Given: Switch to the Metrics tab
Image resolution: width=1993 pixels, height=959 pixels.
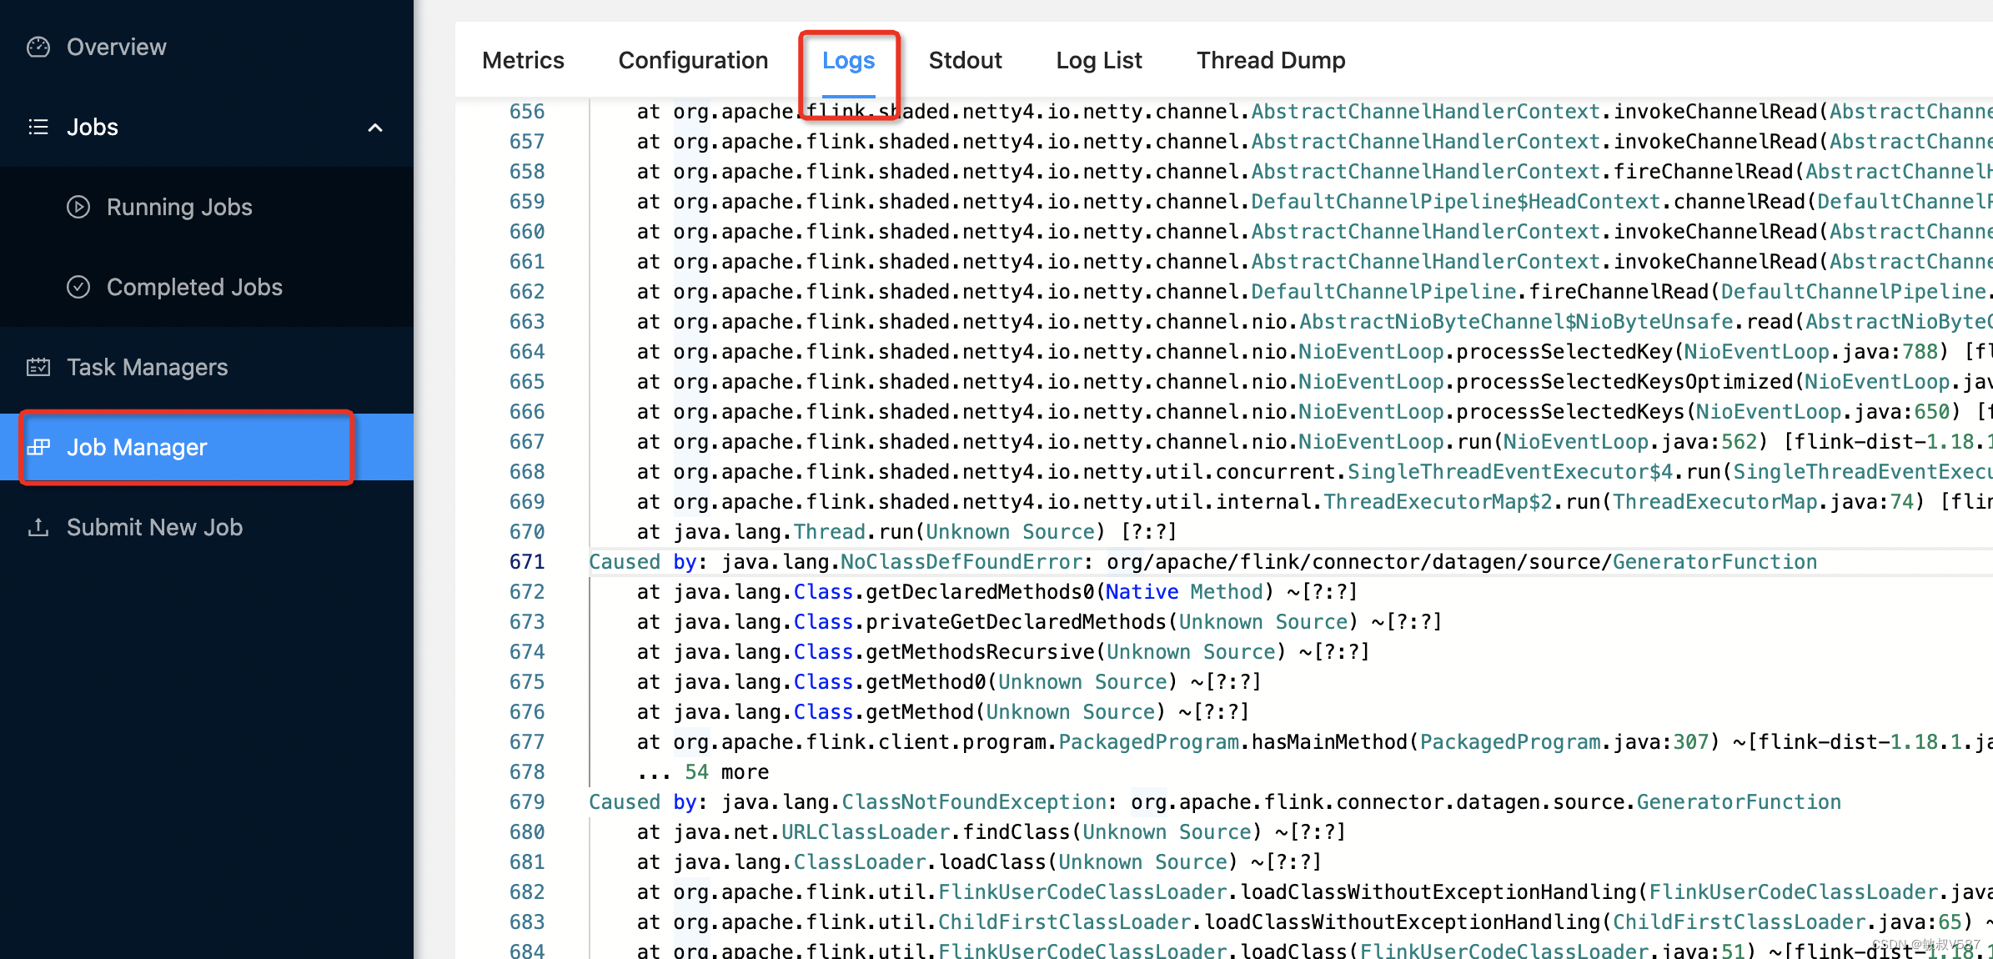Looking at the screenshot, I should (x=523, y=60).
